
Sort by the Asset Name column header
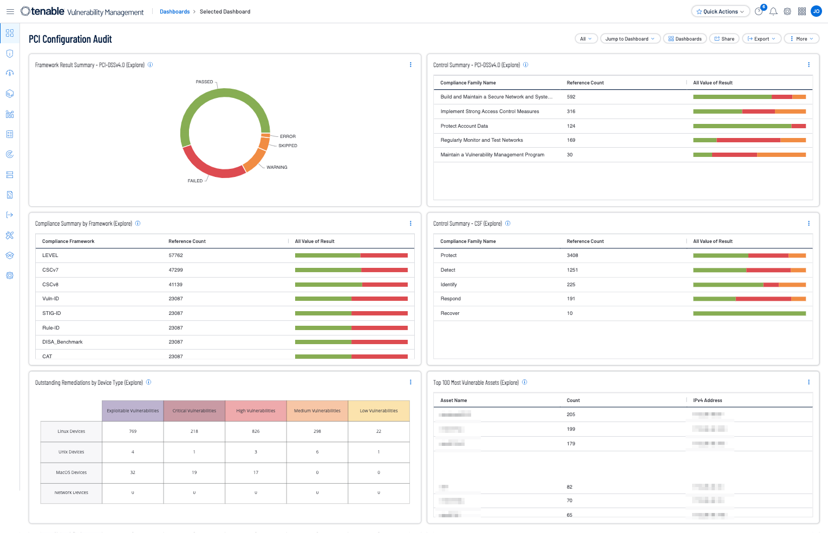pos(454,400)
